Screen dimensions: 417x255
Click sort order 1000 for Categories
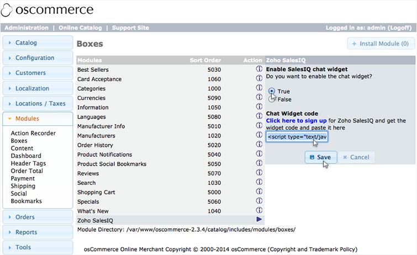pyautogui.click(x=214, y=88)
